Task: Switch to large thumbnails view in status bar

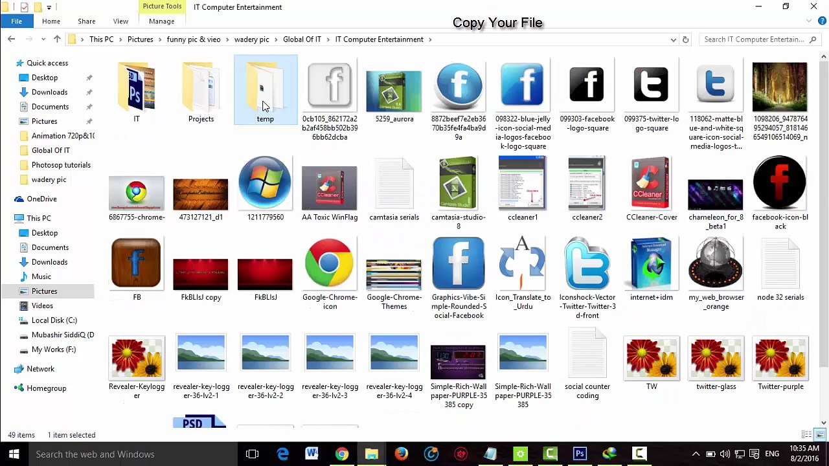Action: pos(820,435)
